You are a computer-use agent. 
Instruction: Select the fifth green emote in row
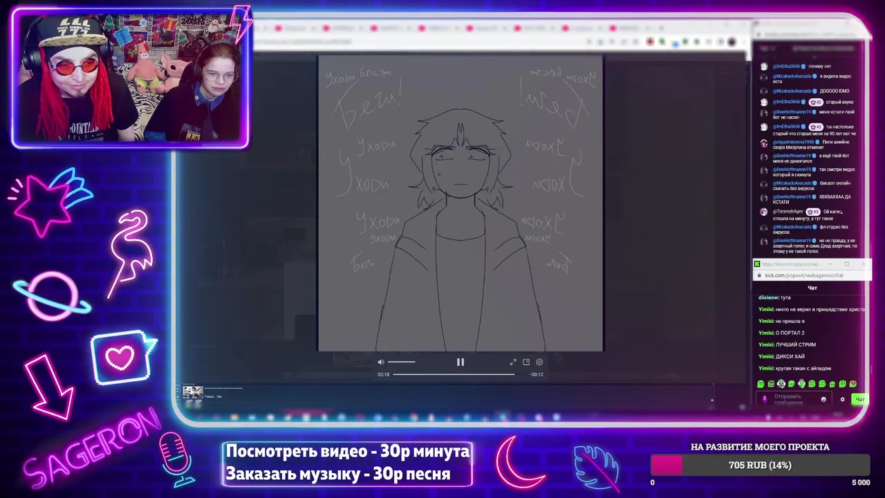[802, 384]
